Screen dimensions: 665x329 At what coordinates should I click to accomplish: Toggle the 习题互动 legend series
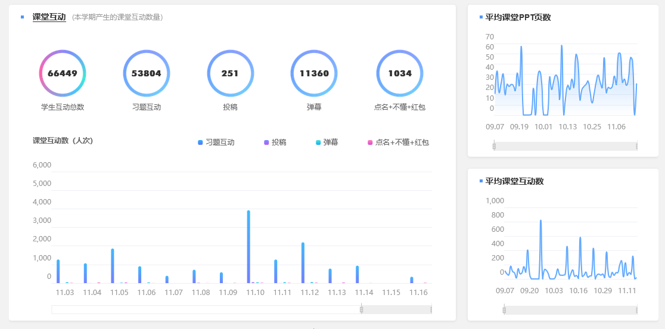216,142
